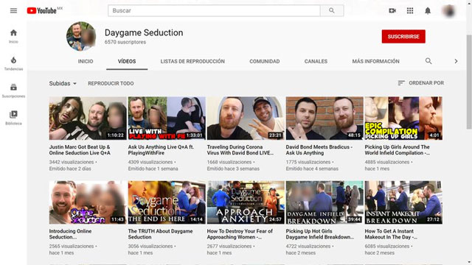Open the Ordenar por sort menu
The image size is (472, 265).
pos(420,83)
